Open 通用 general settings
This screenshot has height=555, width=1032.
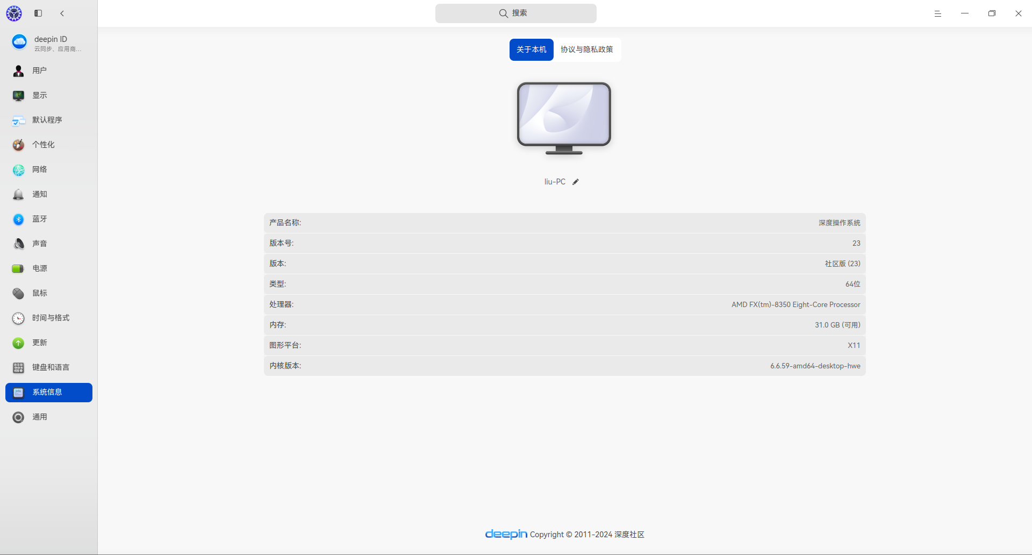click(x=48, y=417)
